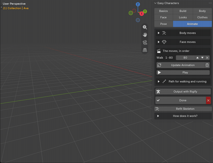Move Walk move up with arrow

coord(197,58)
